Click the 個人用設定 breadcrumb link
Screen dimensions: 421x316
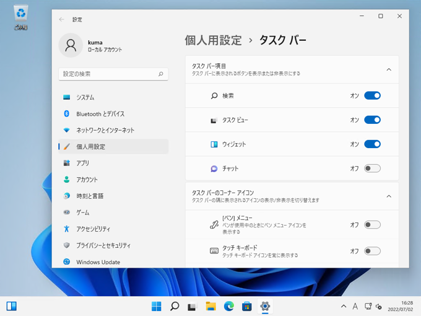(x=213, y=40)
